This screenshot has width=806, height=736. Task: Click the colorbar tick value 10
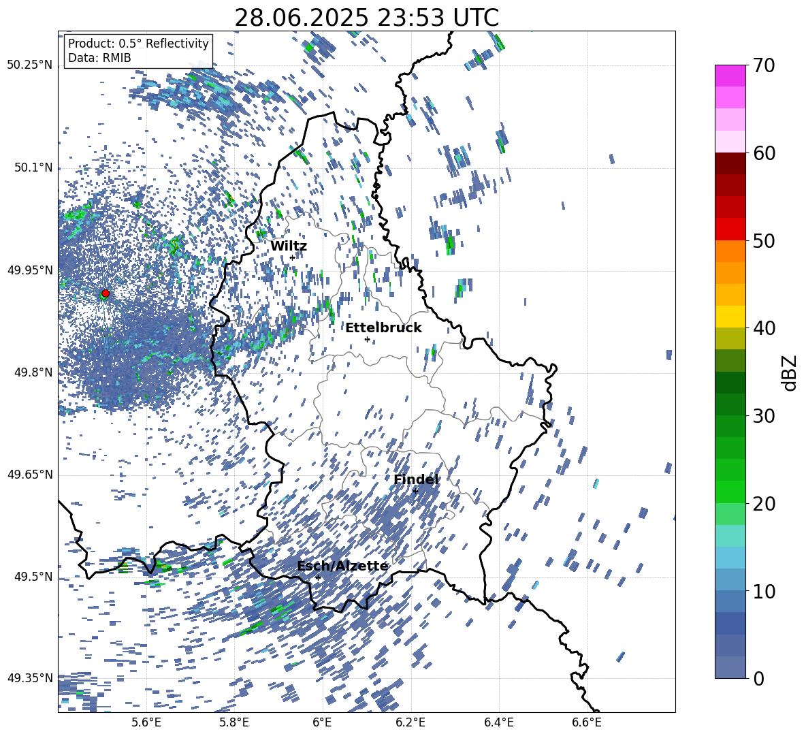click(764, 591)
